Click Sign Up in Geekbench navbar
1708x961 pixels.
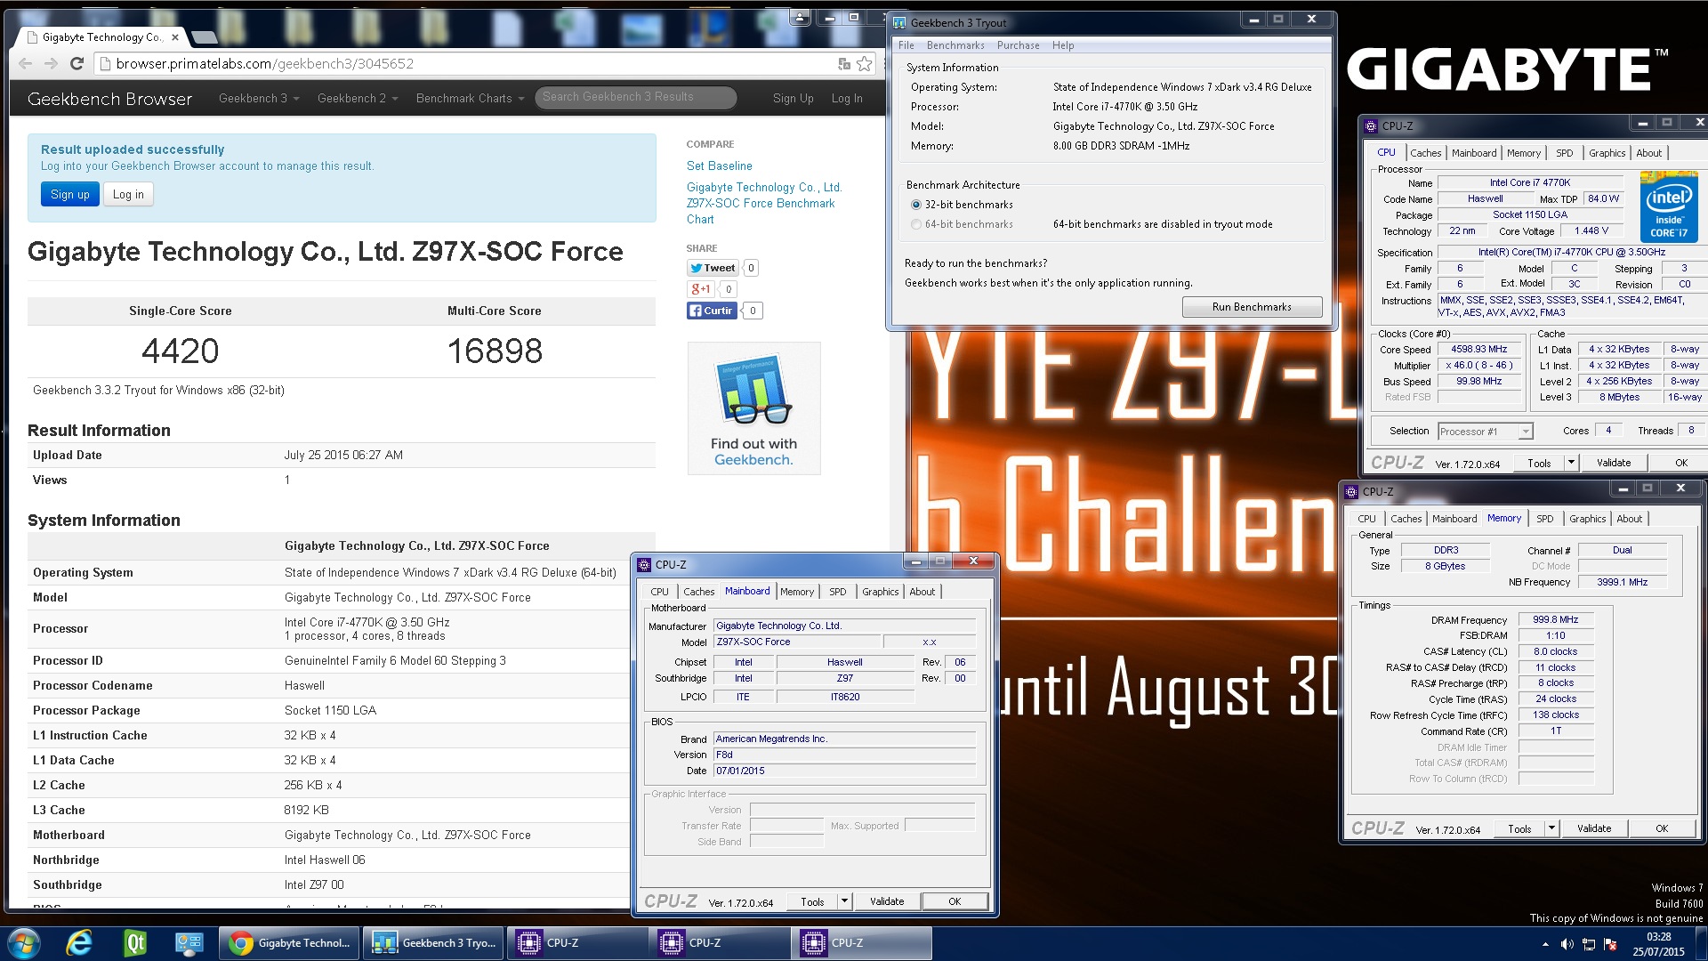[793, 98]
